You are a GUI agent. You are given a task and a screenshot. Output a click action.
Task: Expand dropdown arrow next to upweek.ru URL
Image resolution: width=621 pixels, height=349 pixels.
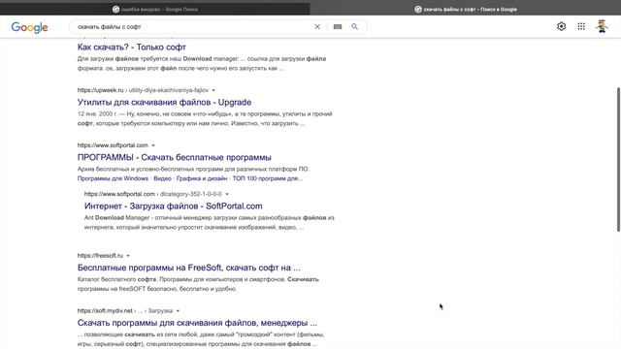pyautogui.click(x=213, y=90)
